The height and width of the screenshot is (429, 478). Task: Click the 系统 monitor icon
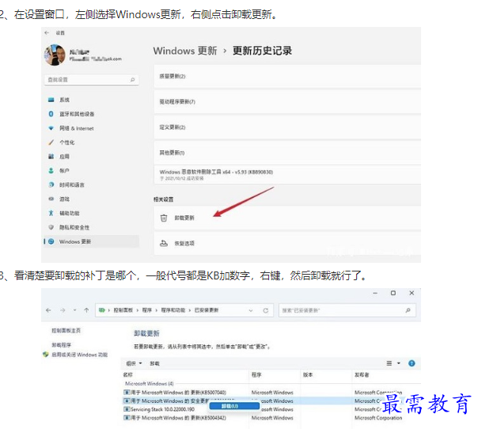tap(51, 100)
